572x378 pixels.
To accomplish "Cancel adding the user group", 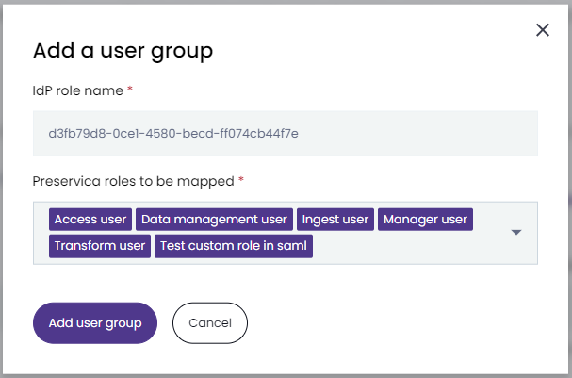I will point(210,323).
